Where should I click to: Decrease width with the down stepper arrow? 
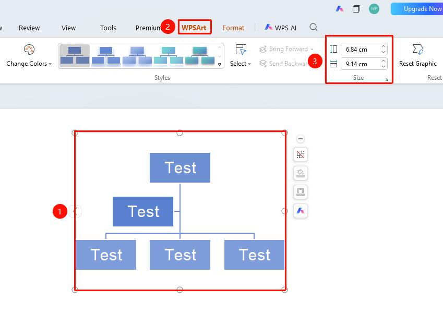click(x=384, y=67)
